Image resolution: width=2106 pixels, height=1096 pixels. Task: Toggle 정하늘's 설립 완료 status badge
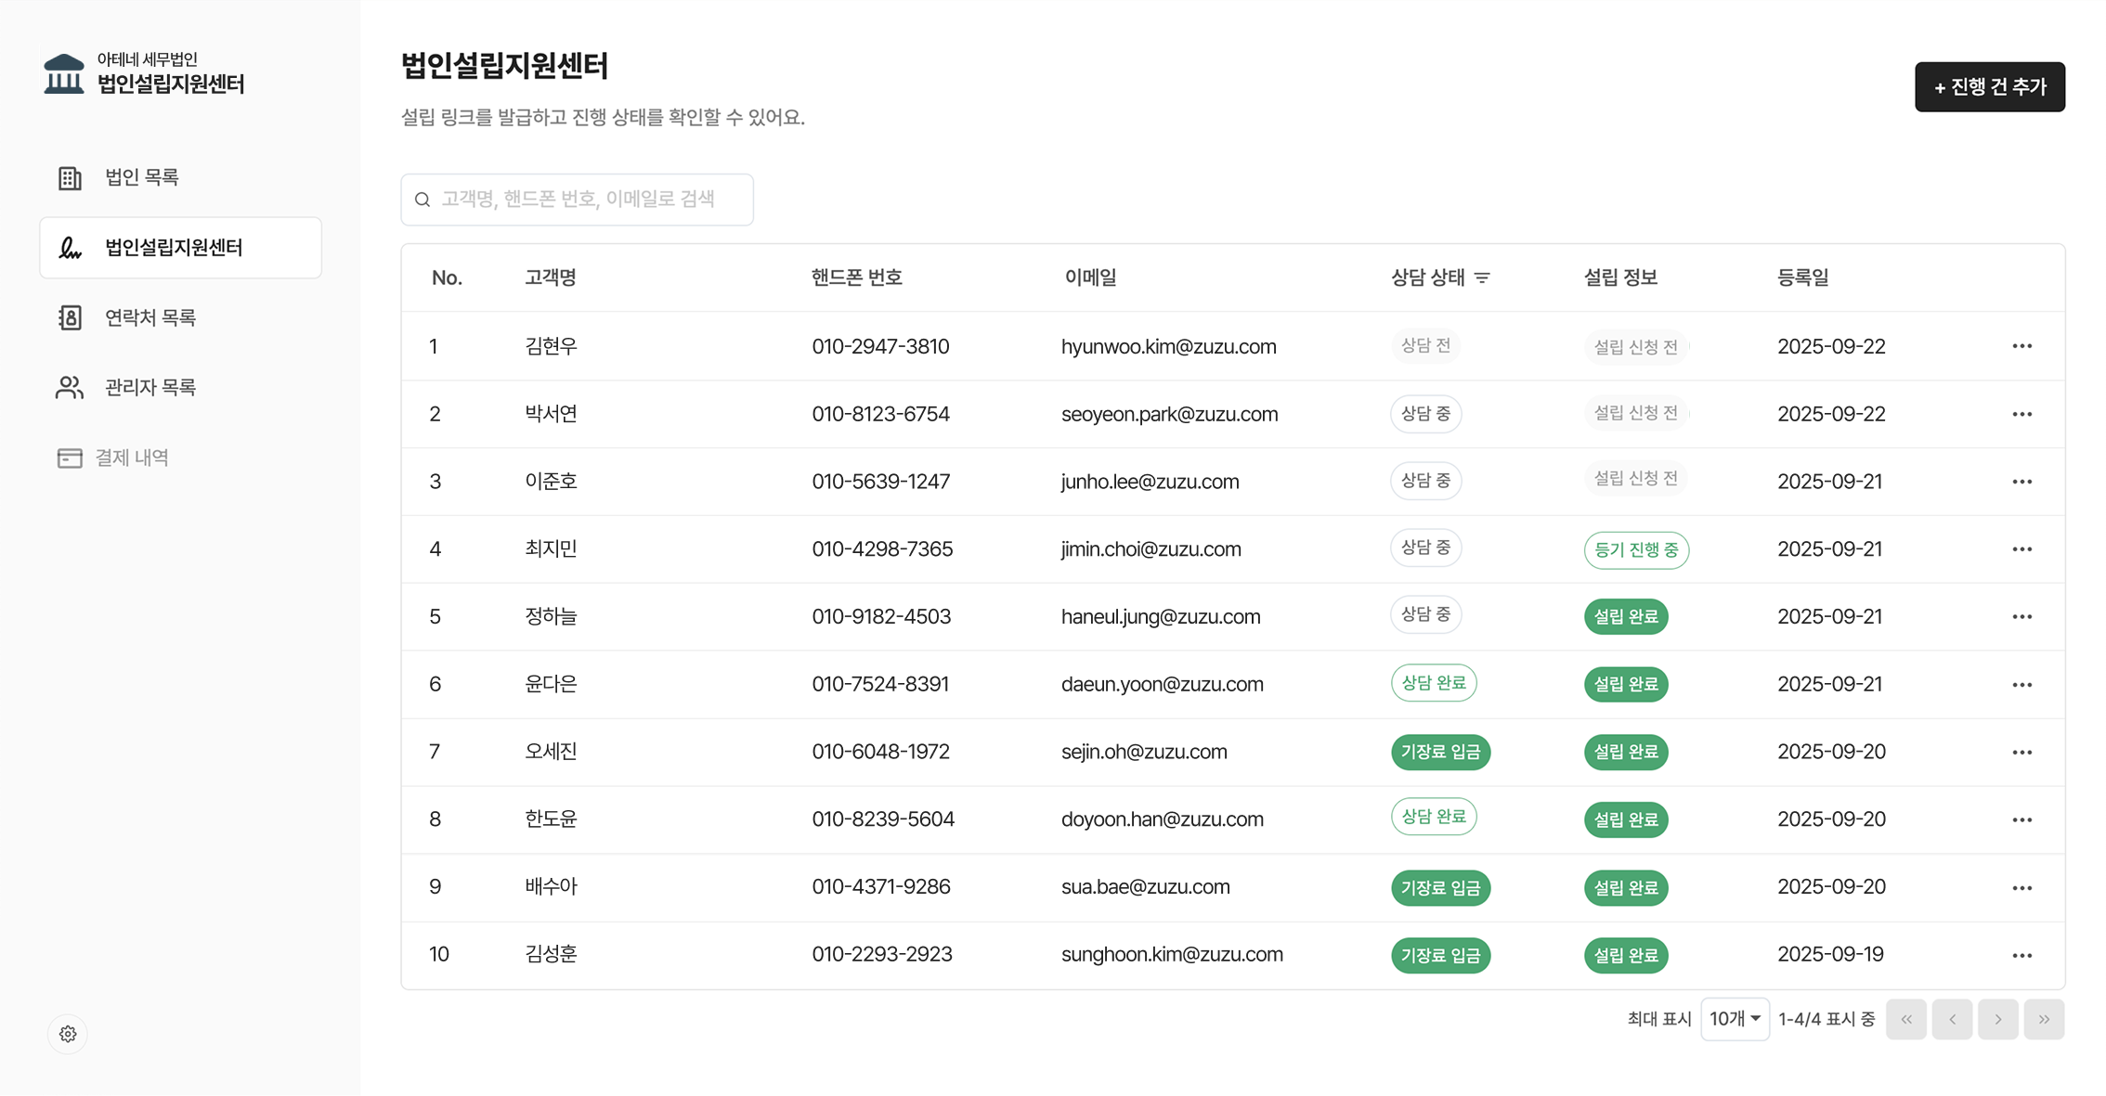pos(1625,616)
